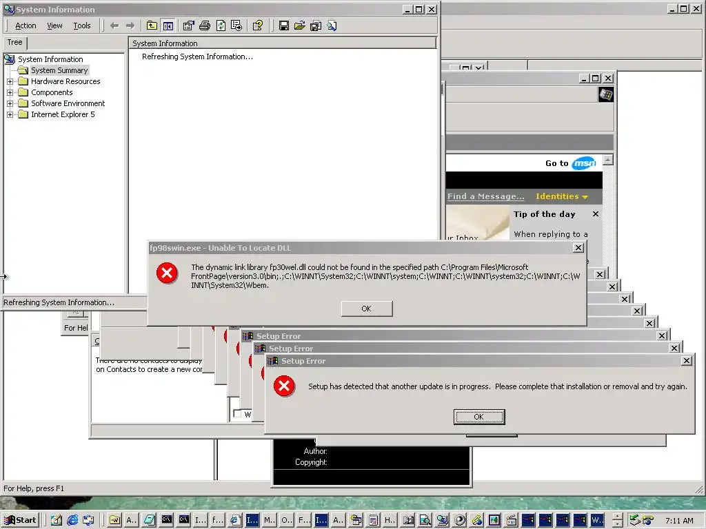Click OK in the Unable To Locate DLL dialog
This screenshot has width=706, height=529.
coord(367,309)
